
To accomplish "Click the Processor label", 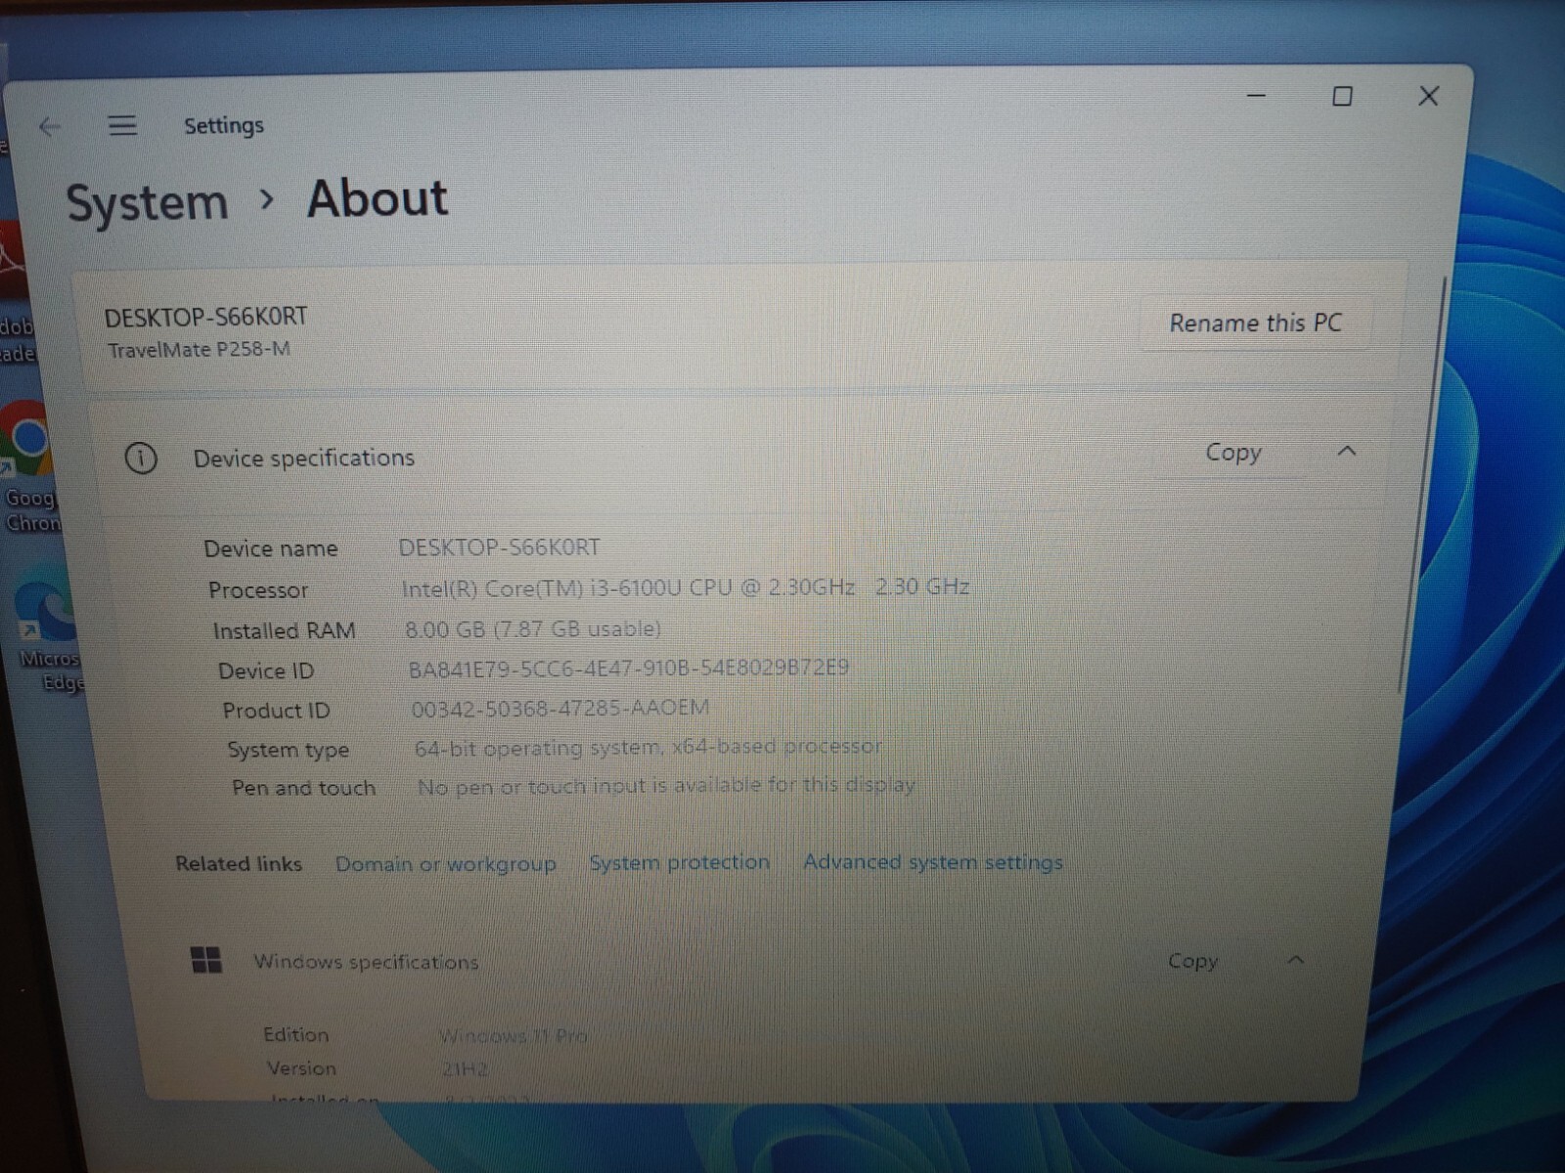I will pos(258,590).
